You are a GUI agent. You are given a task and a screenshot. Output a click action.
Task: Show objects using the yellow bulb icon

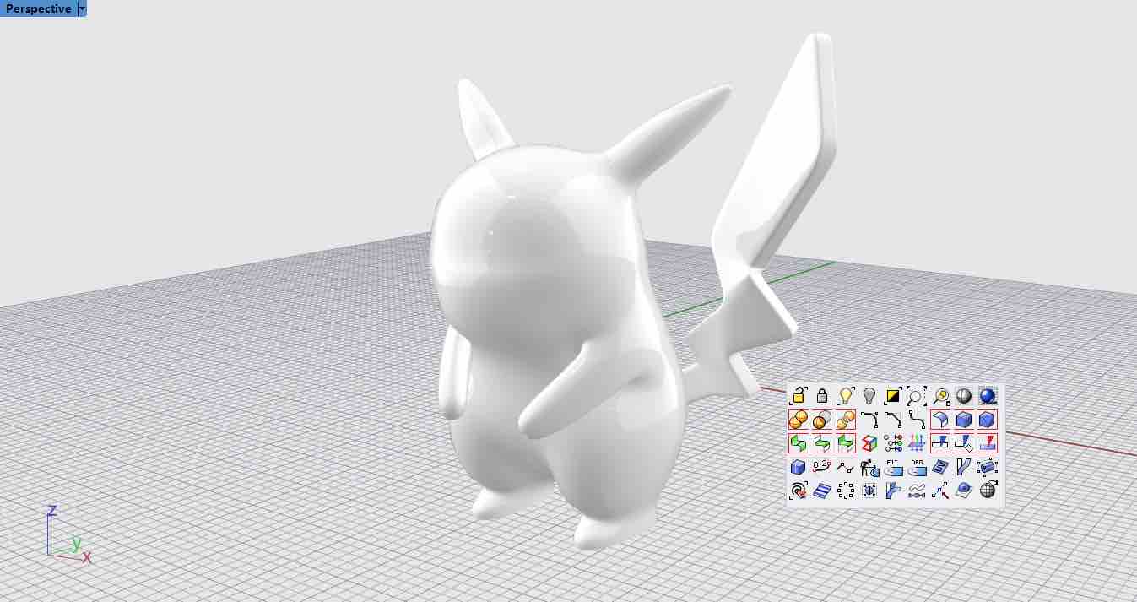point(843,396)
